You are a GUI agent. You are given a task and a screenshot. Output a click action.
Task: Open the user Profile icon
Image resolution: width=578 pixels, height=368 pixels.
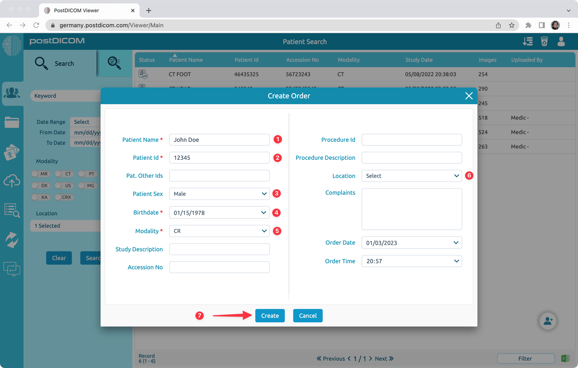pyautogui.click(x=561, y=41)
